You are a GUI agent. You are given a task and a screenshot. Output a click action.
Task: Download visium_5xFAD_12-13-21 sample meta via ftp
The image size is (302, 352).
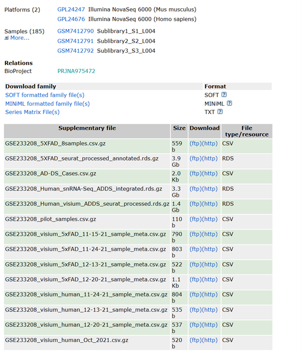[x=196, y=265]
